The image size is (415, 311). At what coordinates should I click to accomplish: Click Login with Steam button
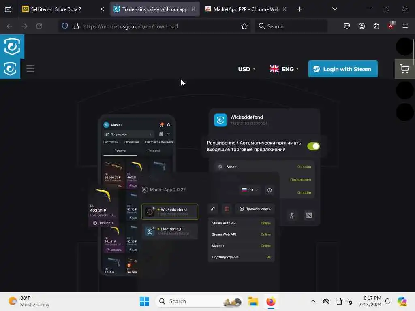pyautogui.click(x=343, y=69)
